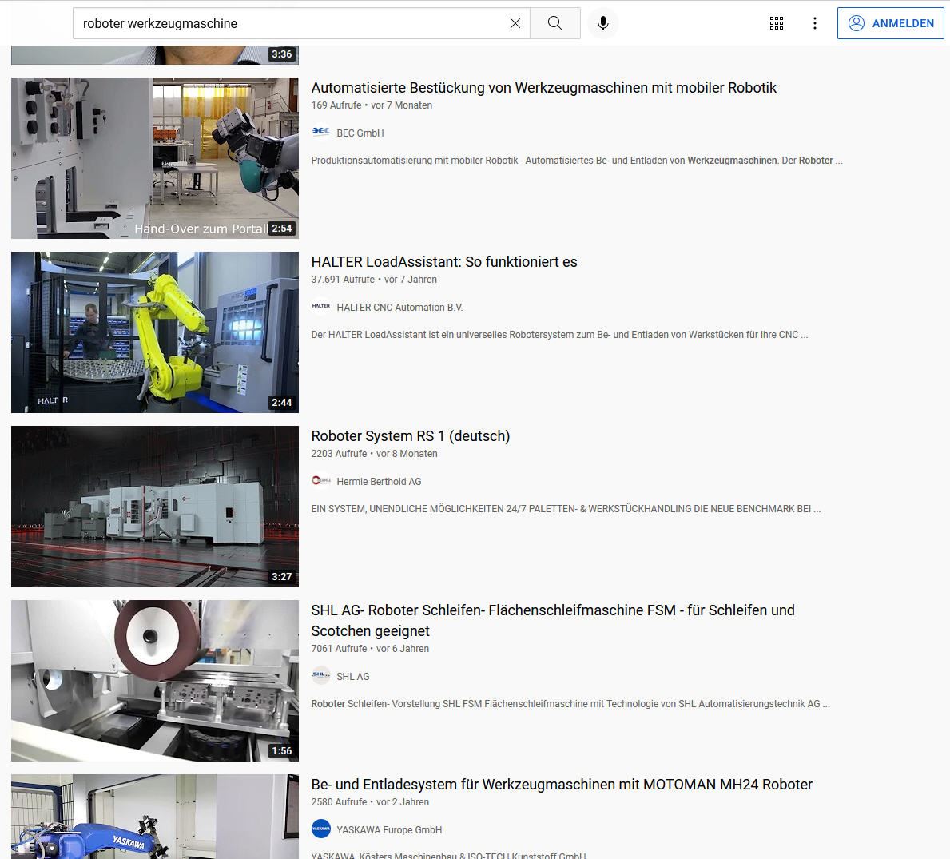950x859 pixels.
Task: Play the SHL grinding machine thumbnail
Action: (154, 681)
